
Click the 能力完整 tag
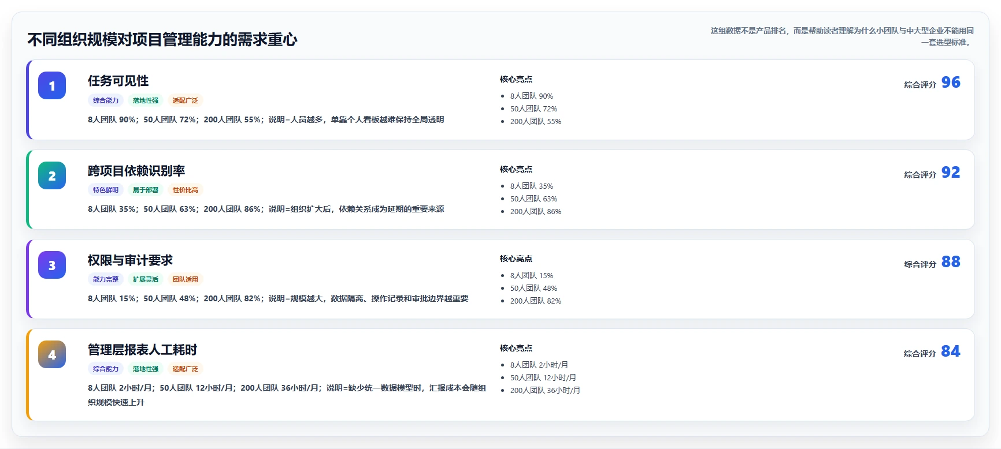[106, 279]
